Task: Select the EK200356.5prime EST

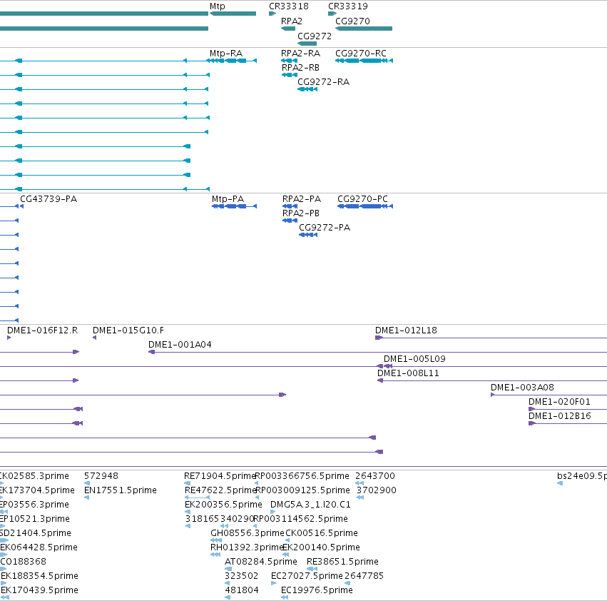Action: 188,512
